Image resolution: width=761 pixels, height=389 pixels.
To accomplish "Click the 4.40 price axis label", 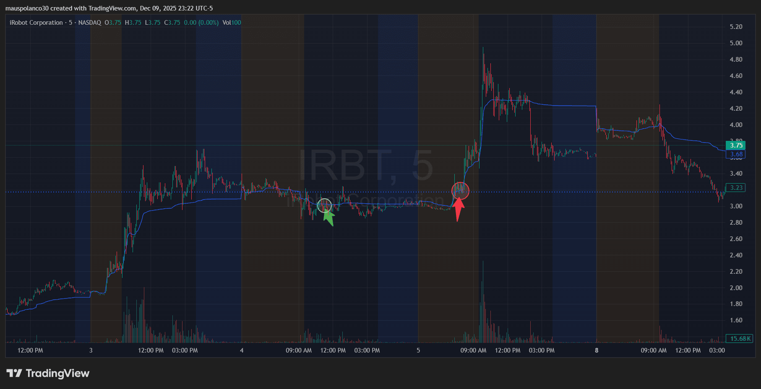I will coord(736,92).
